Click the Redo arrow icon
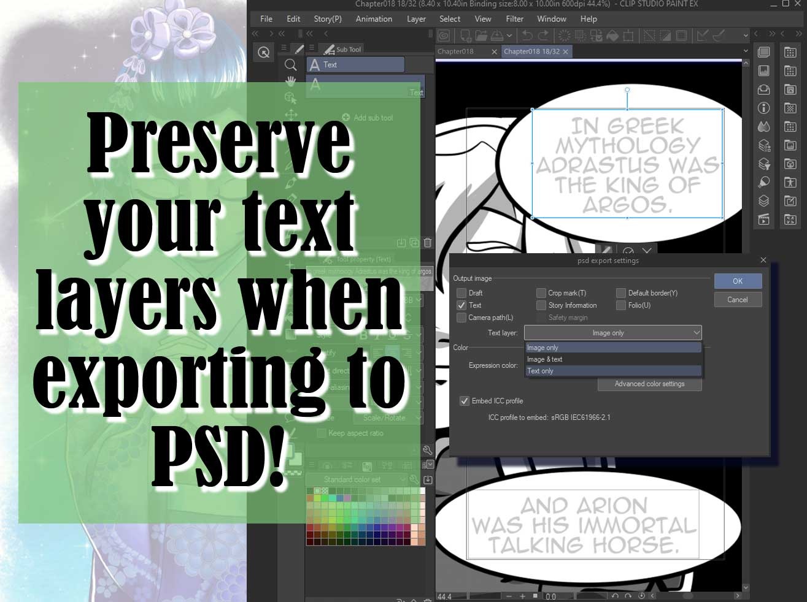The height and width of the screenshot is (602, 807). point(543,36)
